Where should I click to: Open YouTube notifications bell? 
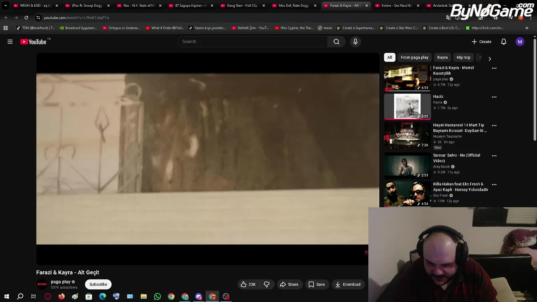503,42
